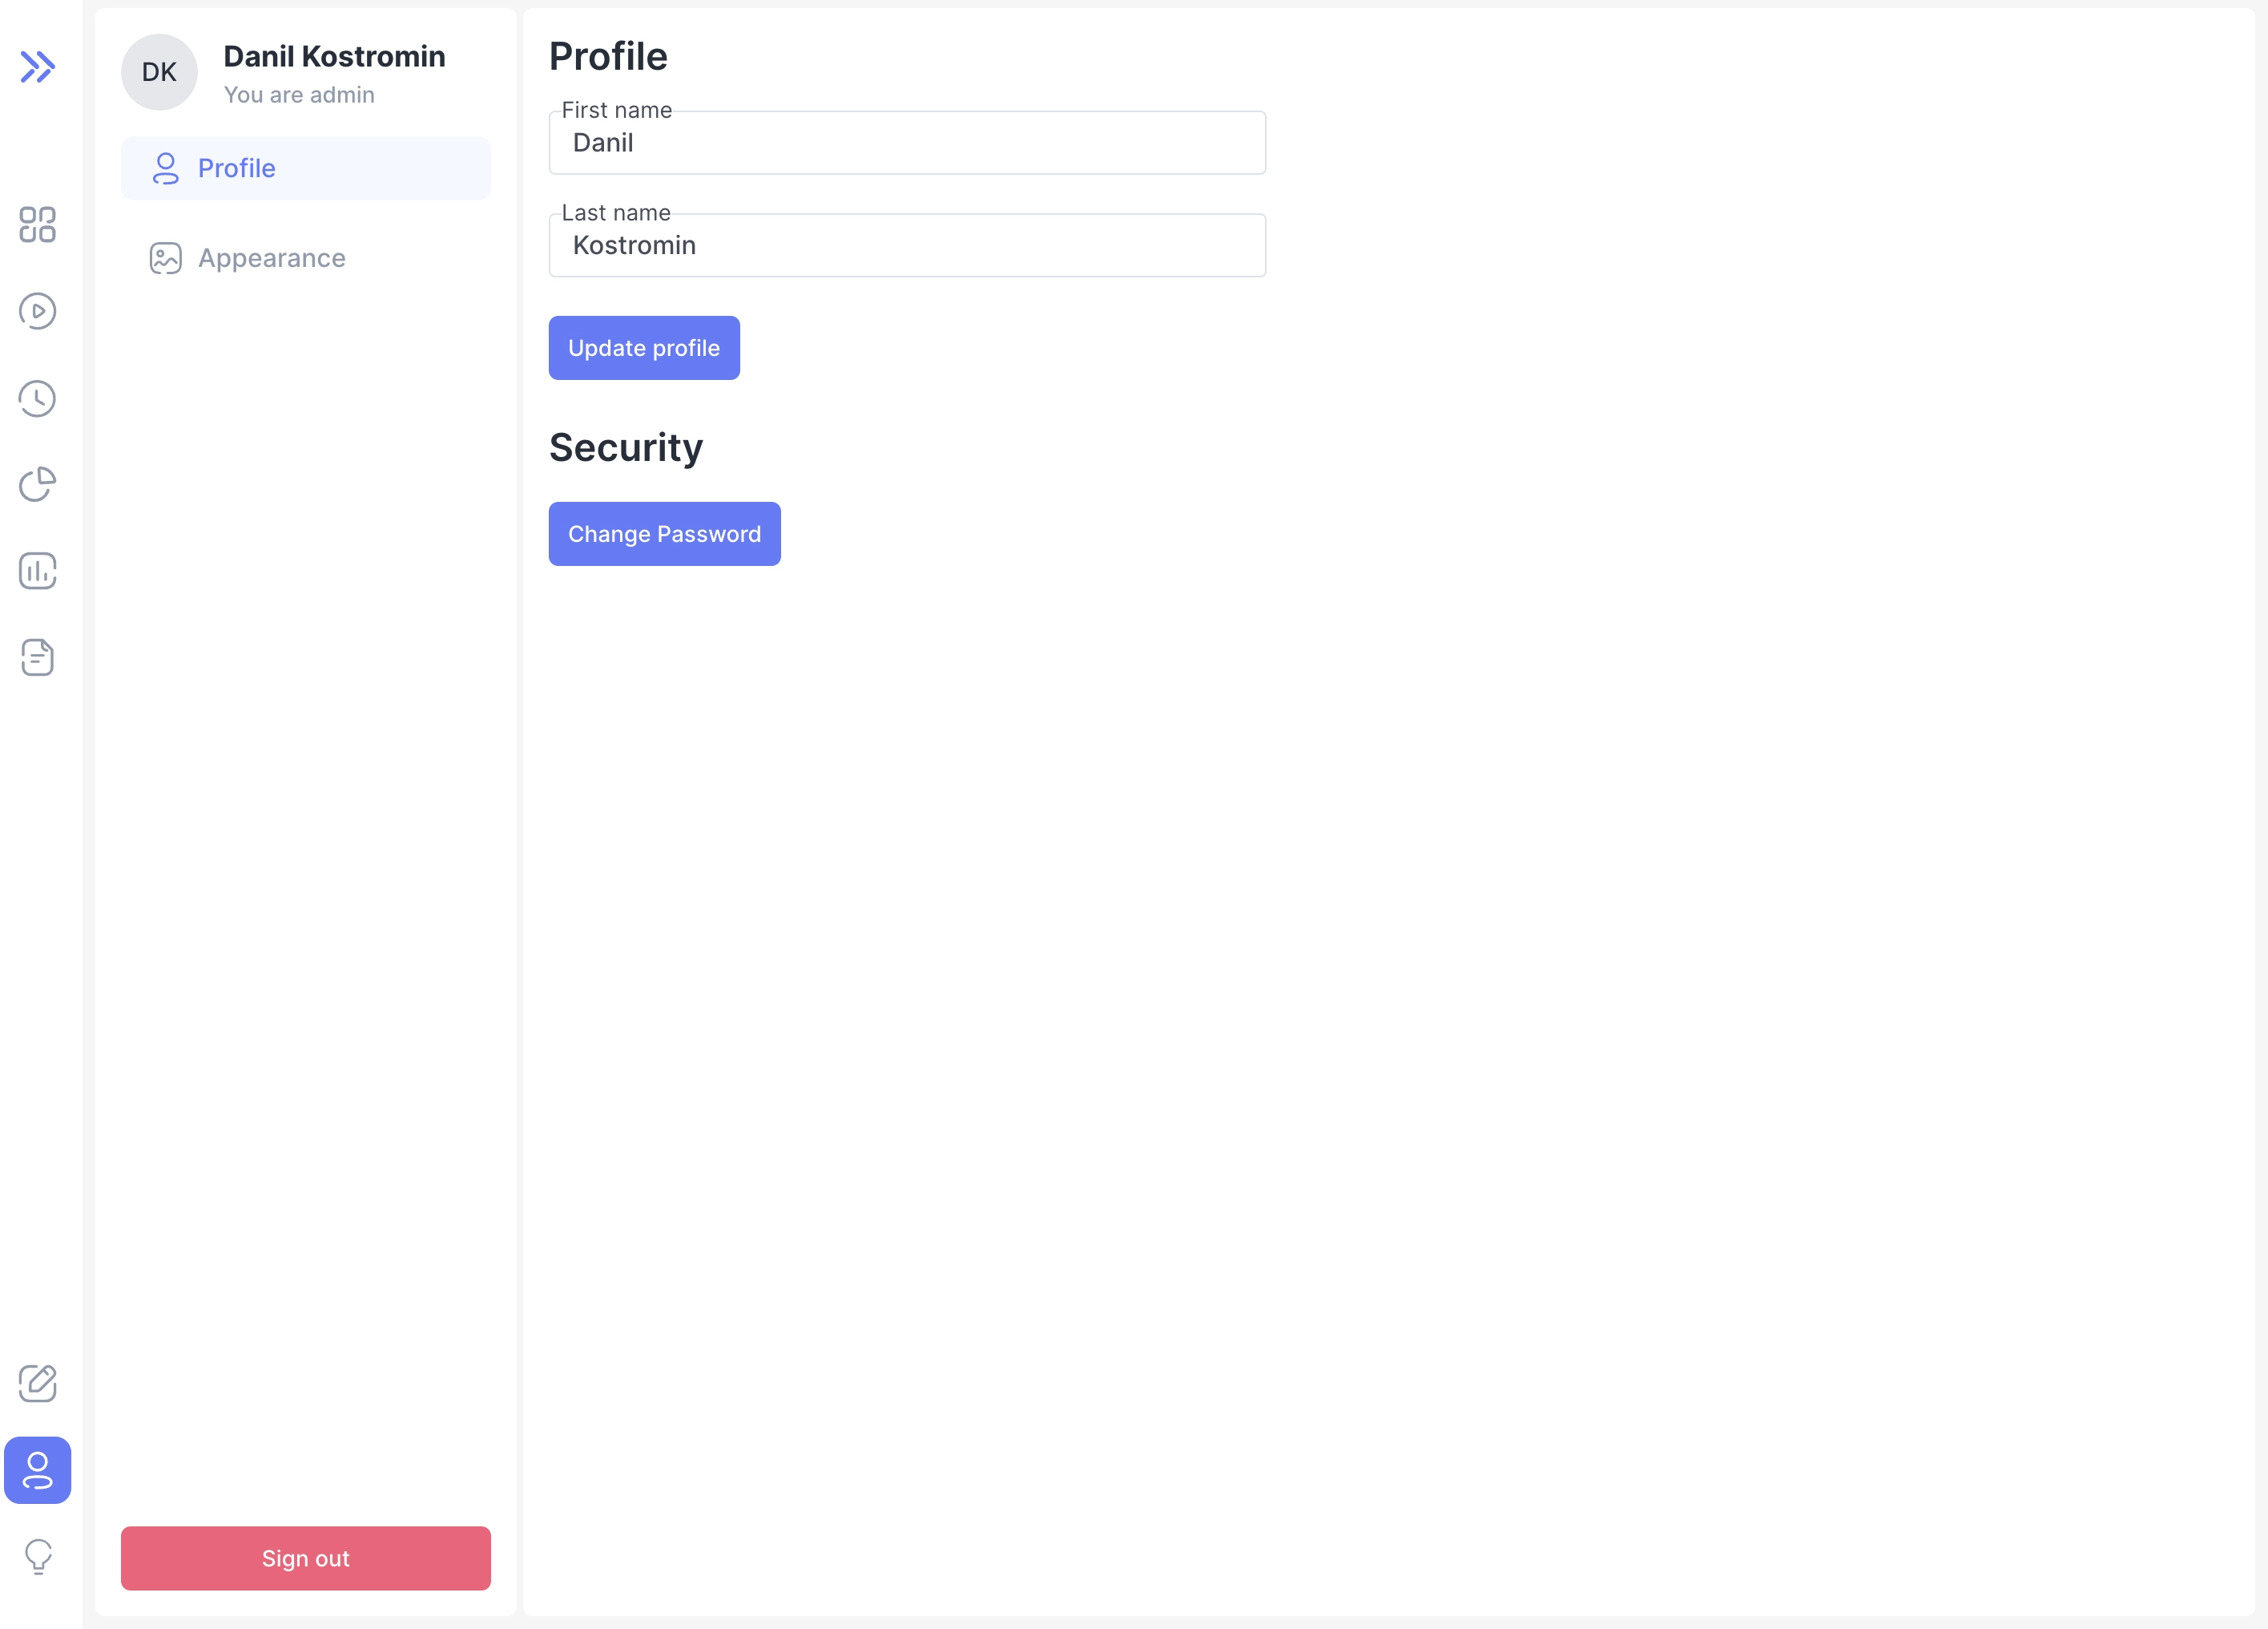Click the Update profile button
The height and width of the screenshot is (1629, 2268).
pos(644,347)
